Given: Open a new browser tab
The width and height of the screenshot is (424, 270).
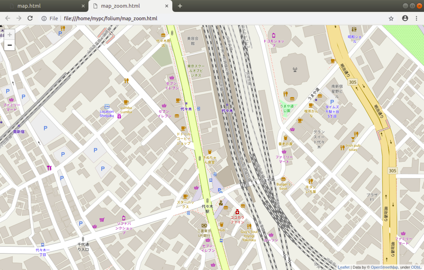Looking at the screenshot, I should [x=180, y=6].
